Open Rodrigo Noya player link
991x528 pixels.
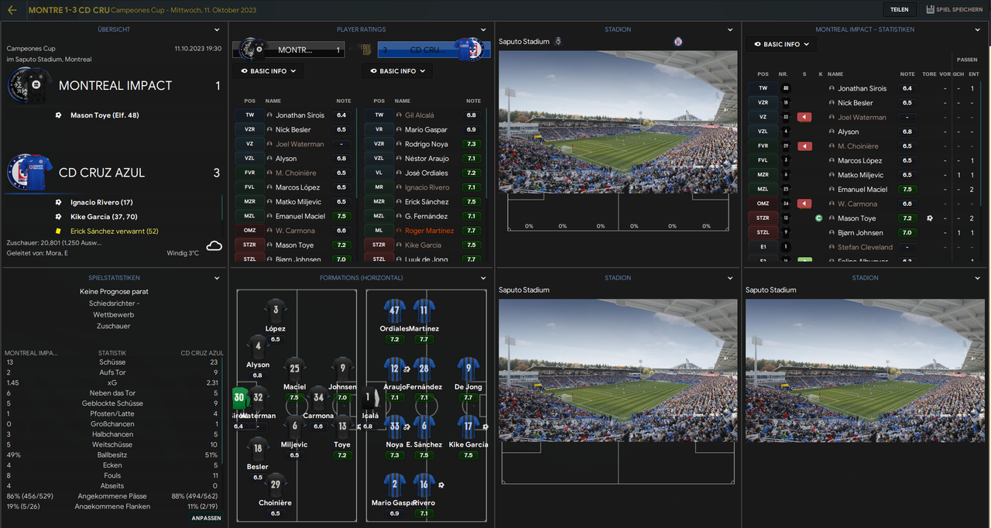426,144
